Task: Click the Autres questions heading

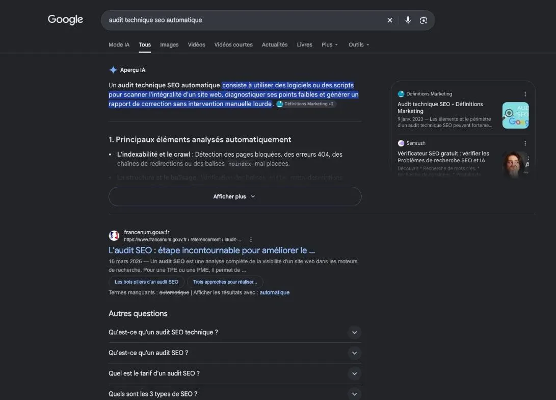Action: pyautogui.click(x=138, y=313)
